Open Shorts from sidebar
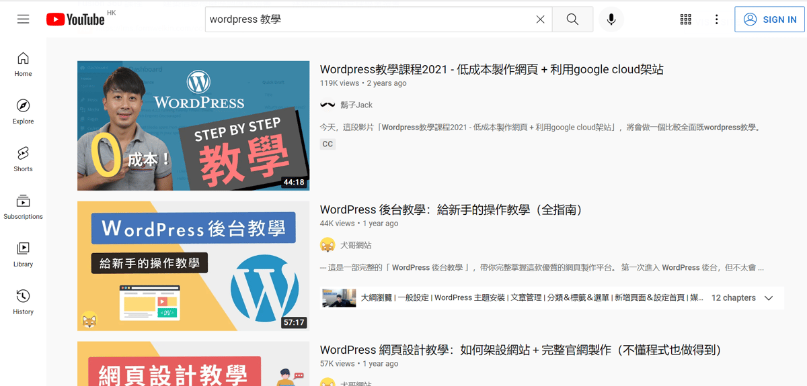This screenshot has width=807, height=386. (23, 159)
